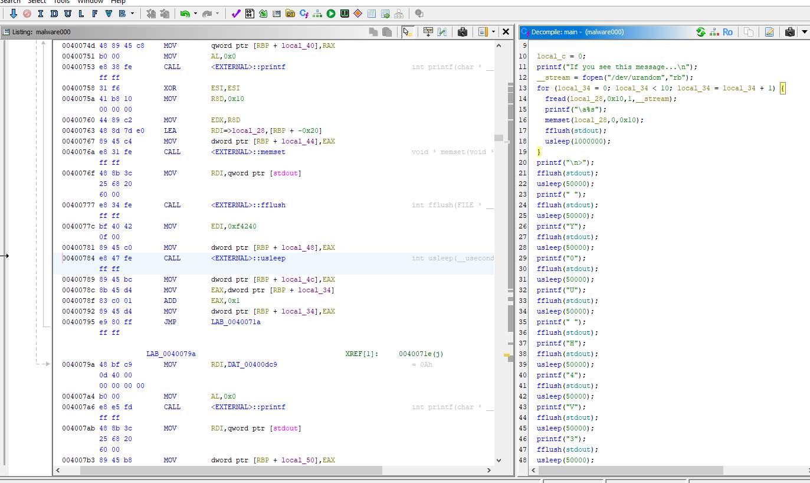
Task: Click the purple checkmark icon in toolbar
Action: pos(235,14)
